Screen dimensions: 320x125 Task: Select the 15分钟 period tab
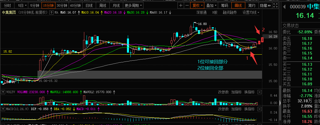point(48,5)
